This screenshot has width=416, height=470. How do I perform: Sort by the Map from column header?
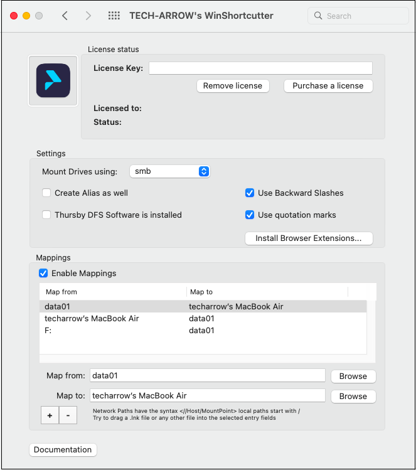click(113, 292)
